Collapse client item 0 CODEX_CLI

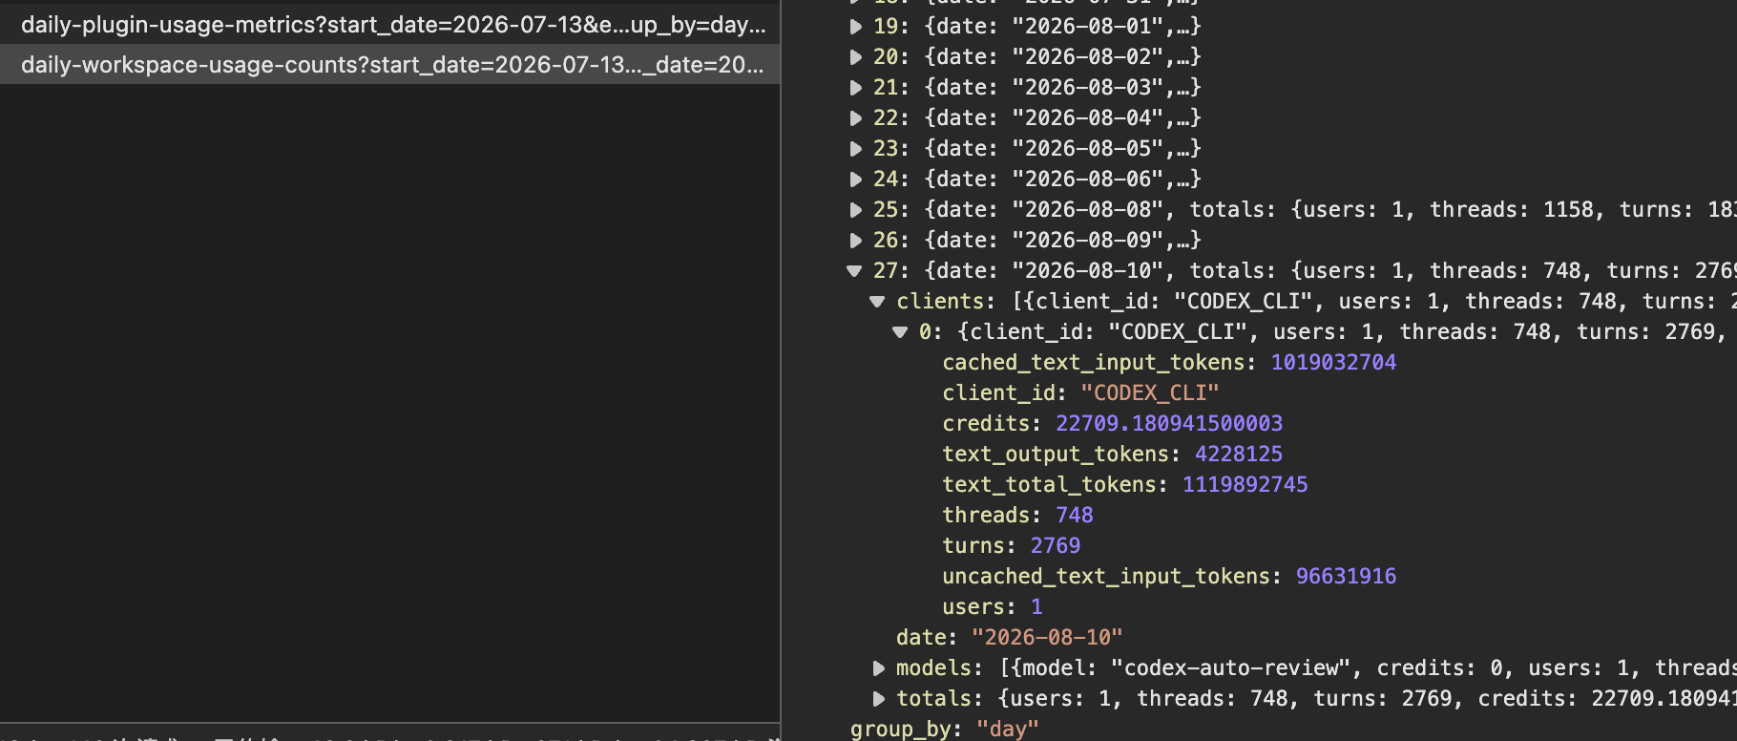coord(901,332)
